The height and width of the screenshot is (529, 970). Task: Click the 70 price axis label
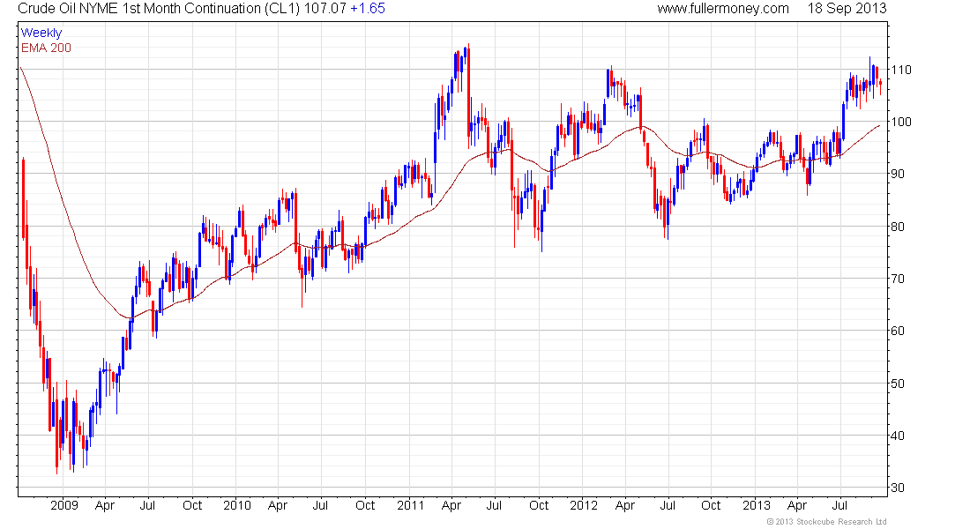point(898,279)
